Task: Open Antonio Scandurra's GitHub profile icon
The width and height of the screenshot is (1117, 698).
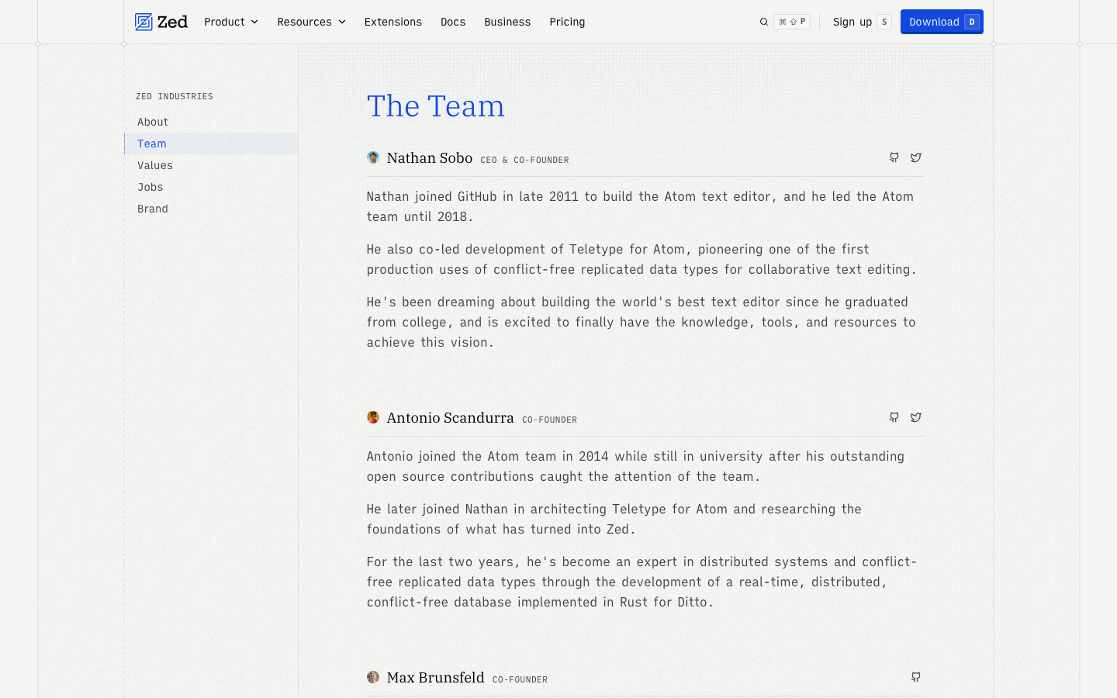Action: (x=894, y=417)
